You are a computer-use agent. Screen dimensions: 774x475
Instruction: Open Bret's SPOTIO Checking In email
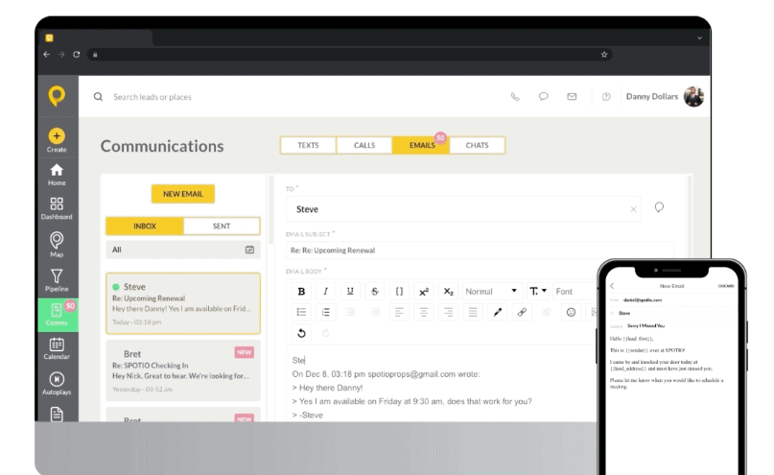(x=183, y=370)
